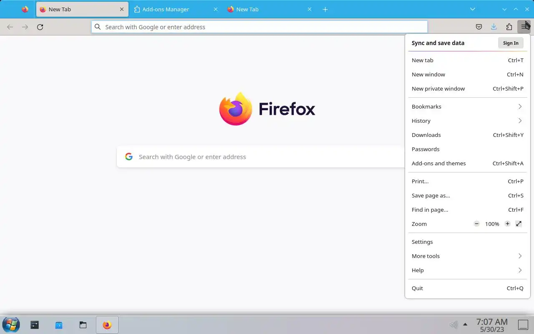Click the Firefox taskbar button
Screen dimensions: 534x334
pos(107,324)
